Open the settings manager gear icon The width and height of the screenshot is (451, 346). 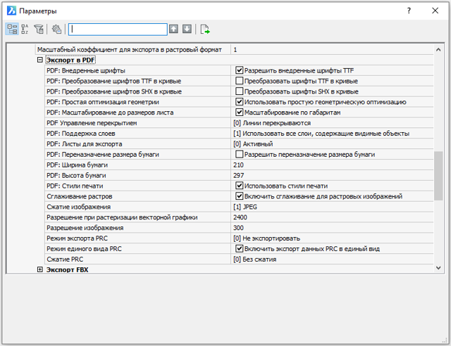point(56,29)
